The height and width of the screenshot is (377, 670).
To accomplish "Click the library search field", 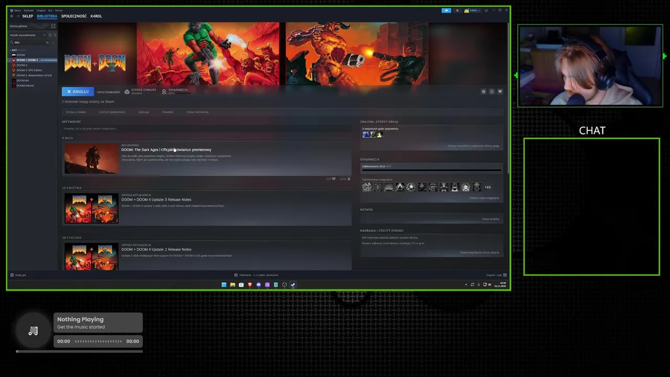I will (x=29, y=42).
